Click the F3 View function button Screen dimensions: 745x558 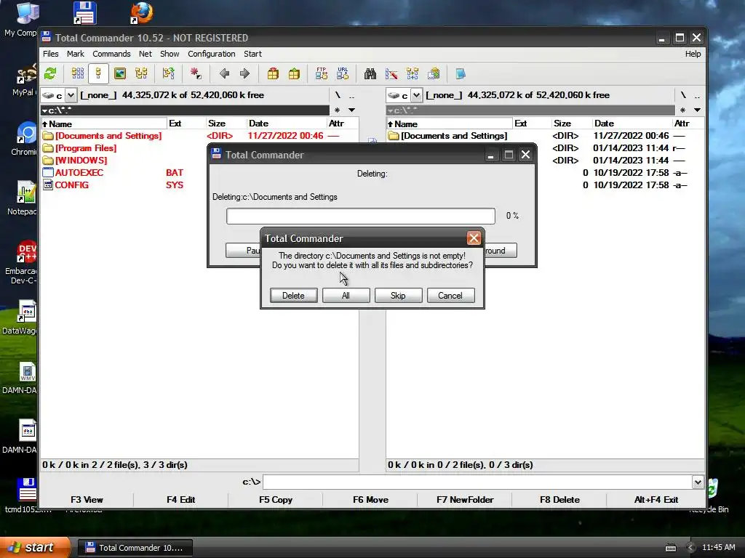coord(87,500)
